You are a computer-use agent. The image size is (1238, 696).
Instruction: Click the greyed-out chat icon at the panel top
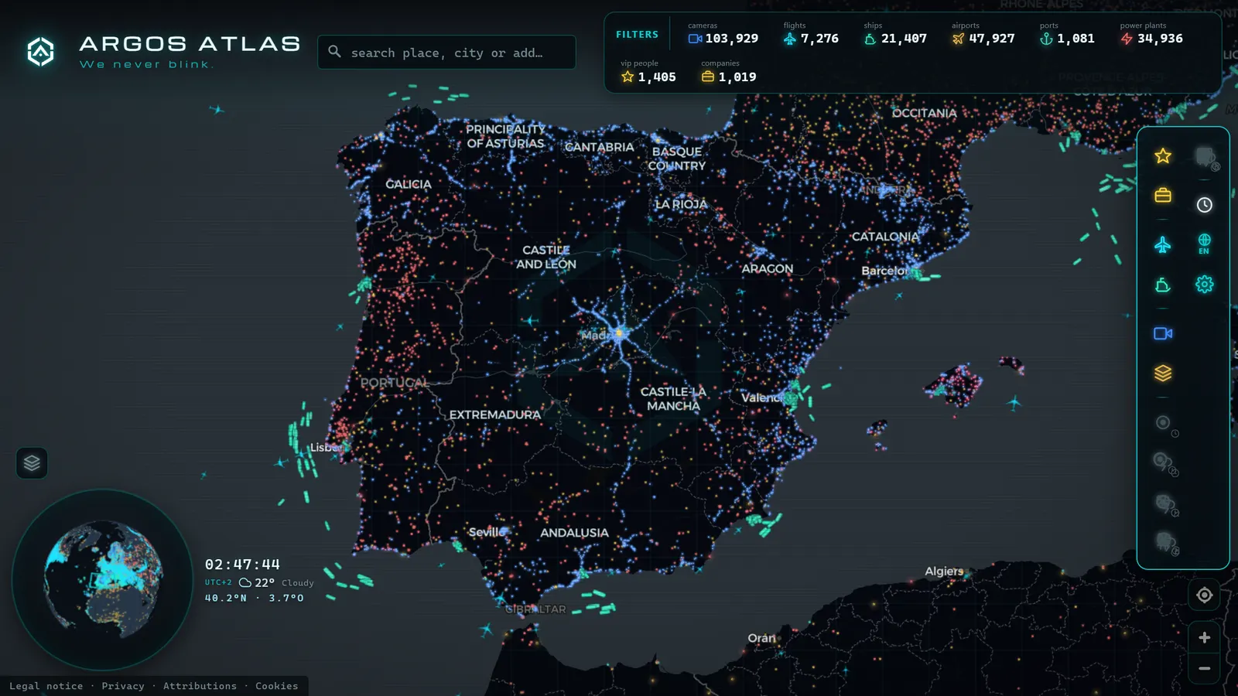click(x=1206, y=158)
